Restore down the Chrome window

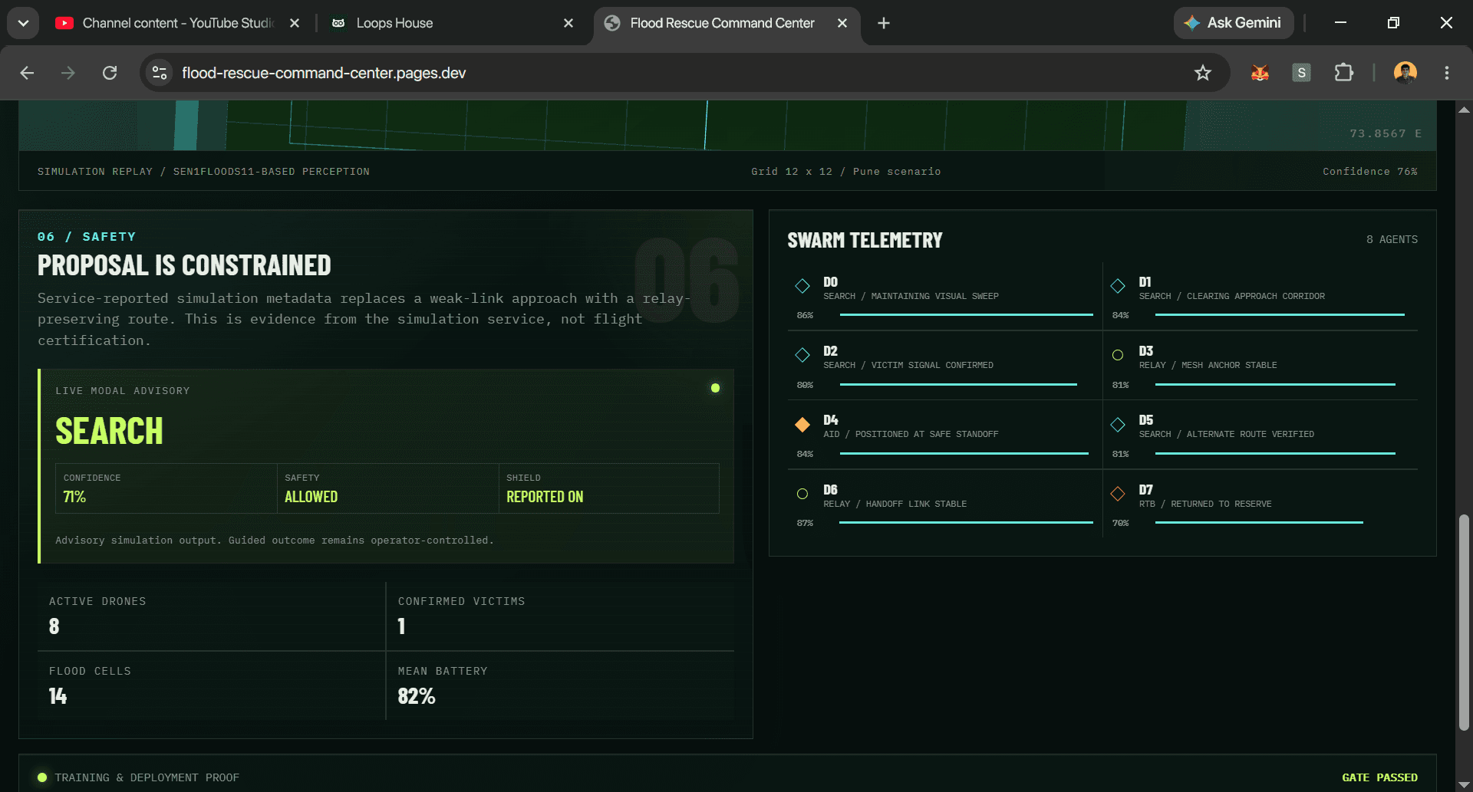pyautogui.click(x=1393, y=23)
